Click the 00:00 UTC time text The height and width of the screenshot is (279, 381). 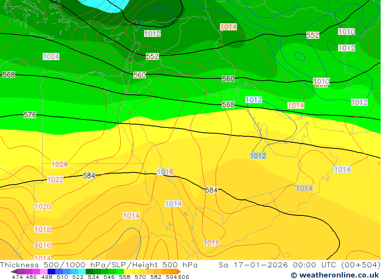click(x=314, y=265)
